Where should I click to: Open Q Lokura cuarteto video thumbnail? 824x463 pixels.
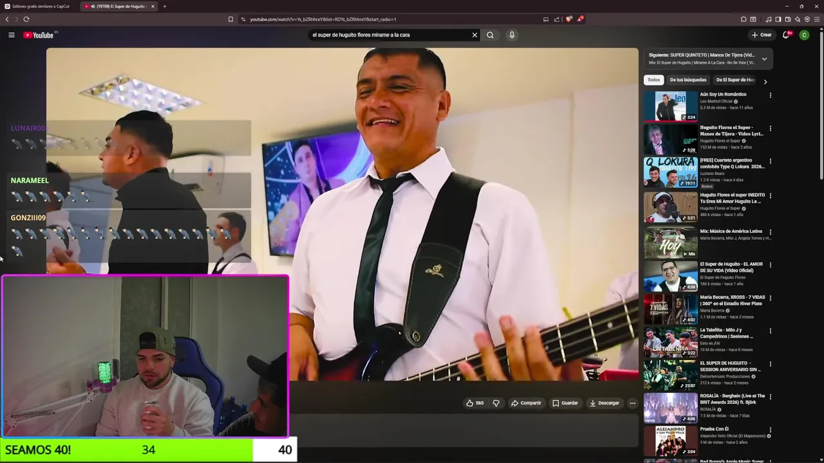[670, 172]
